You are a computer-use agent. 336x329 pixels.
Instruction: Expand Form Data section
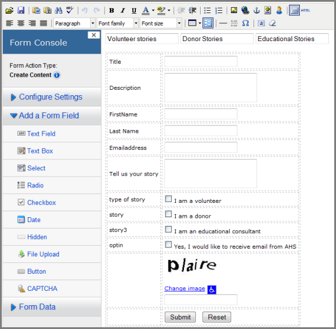tap(52, 307)
